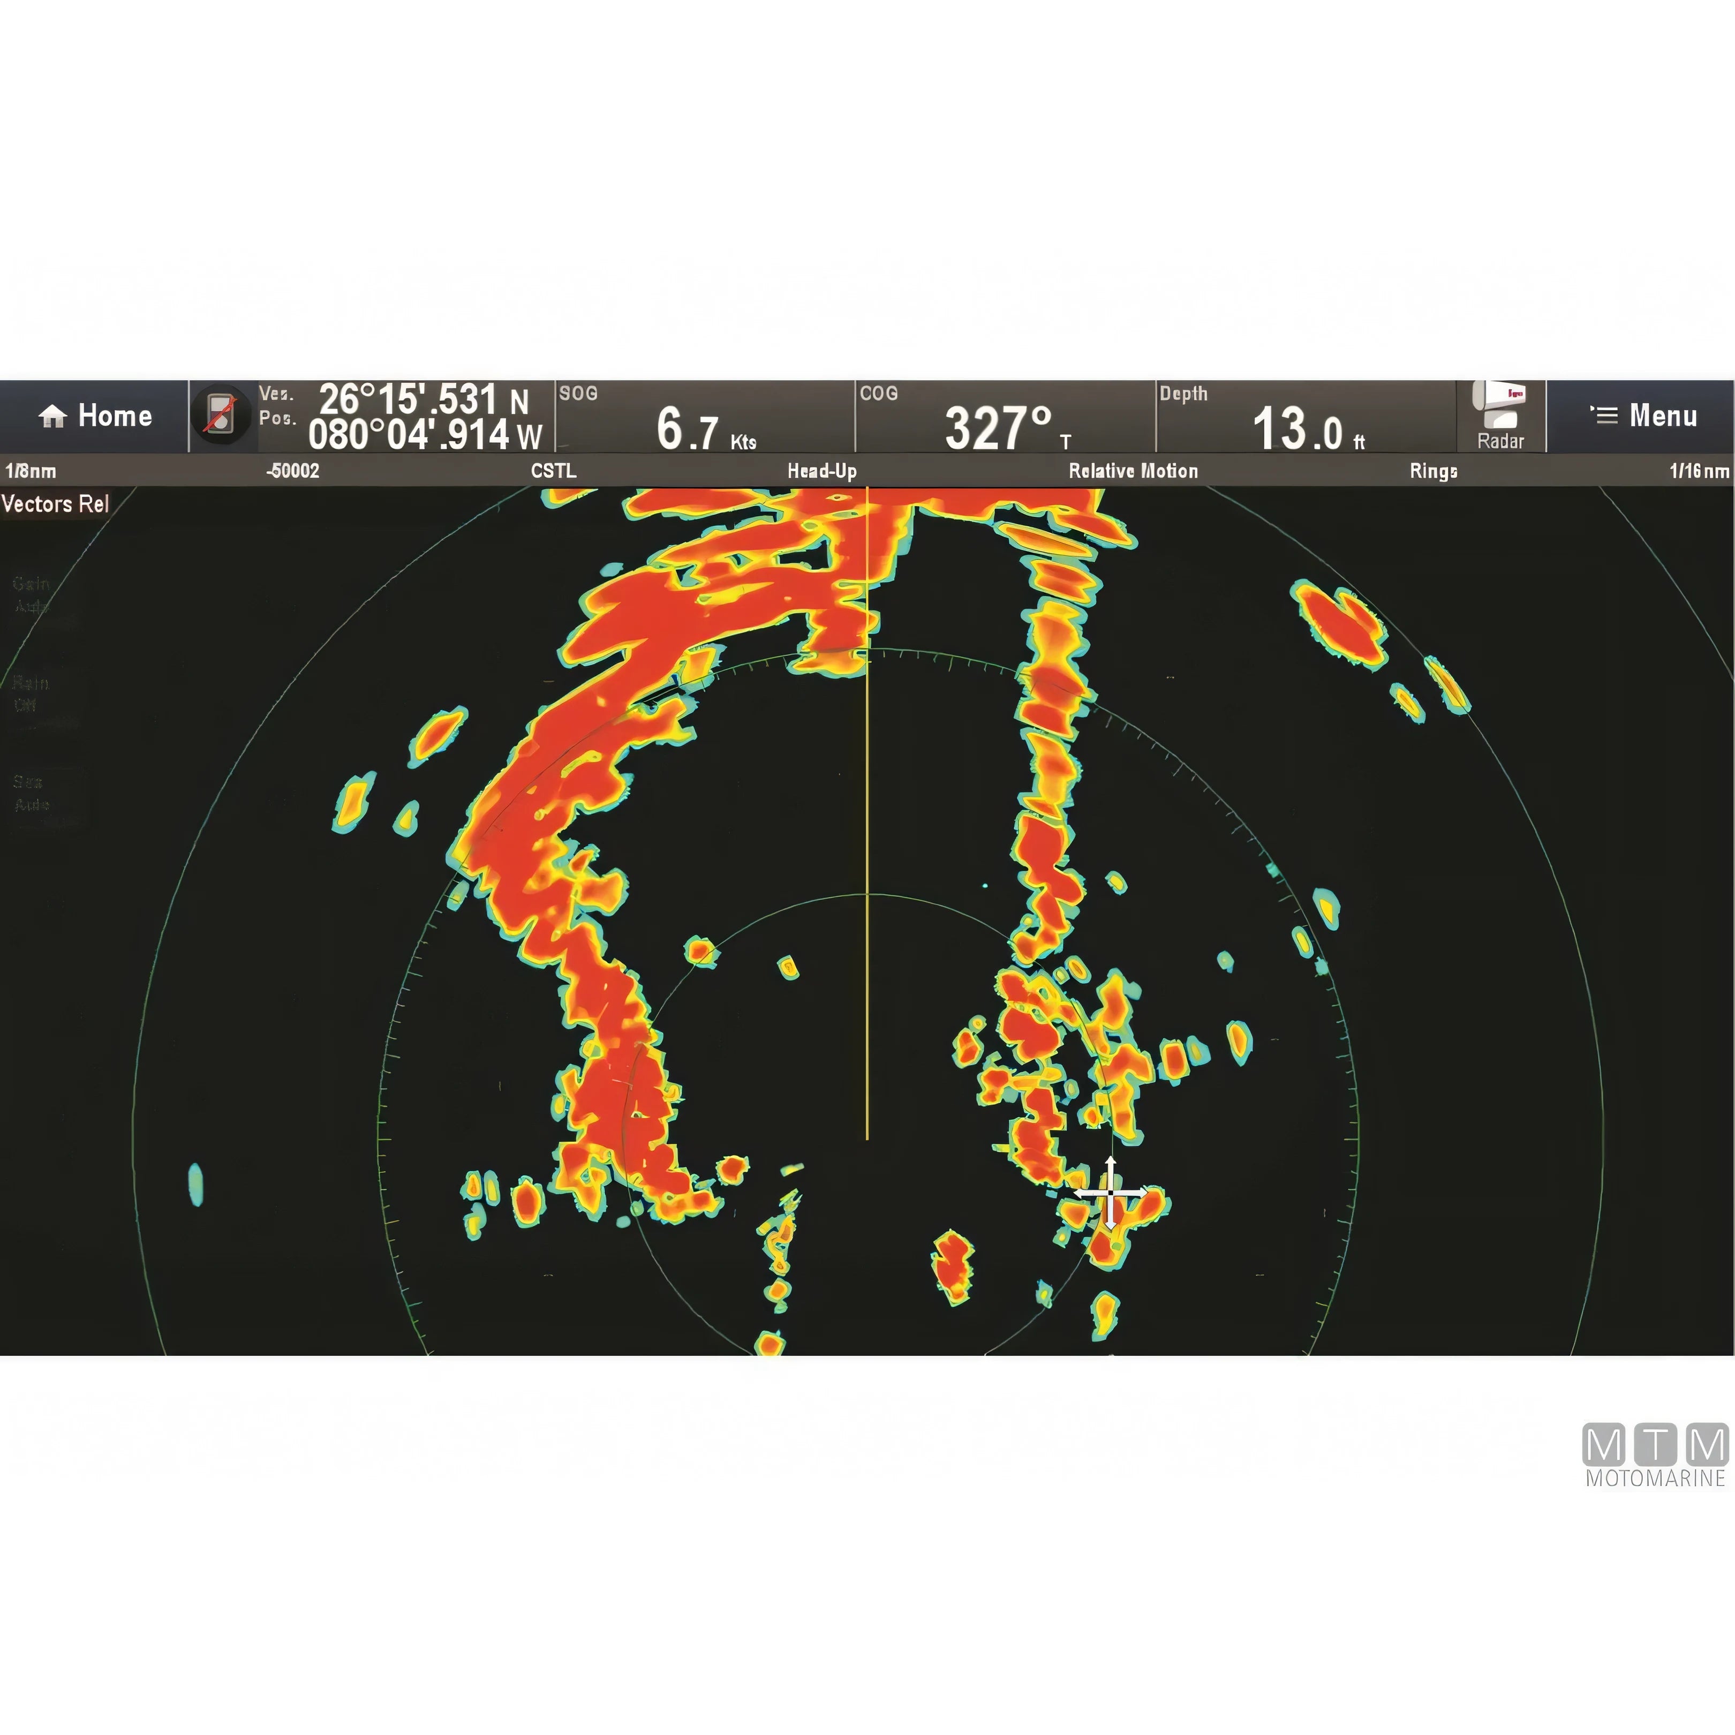Select the SOG 6.7 Kts databox
The image size is (1735, 1735).
coord(705,417)
